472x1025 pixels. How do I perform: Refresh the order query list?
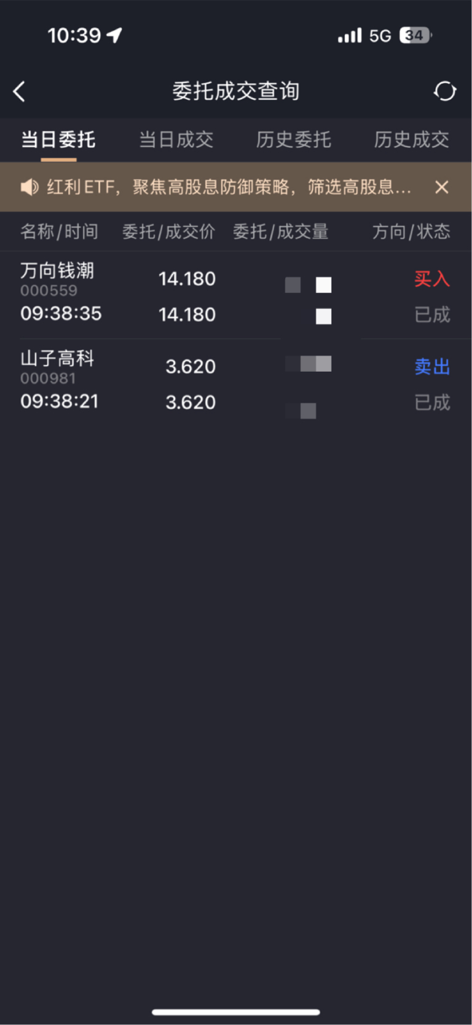pos(444,91)
